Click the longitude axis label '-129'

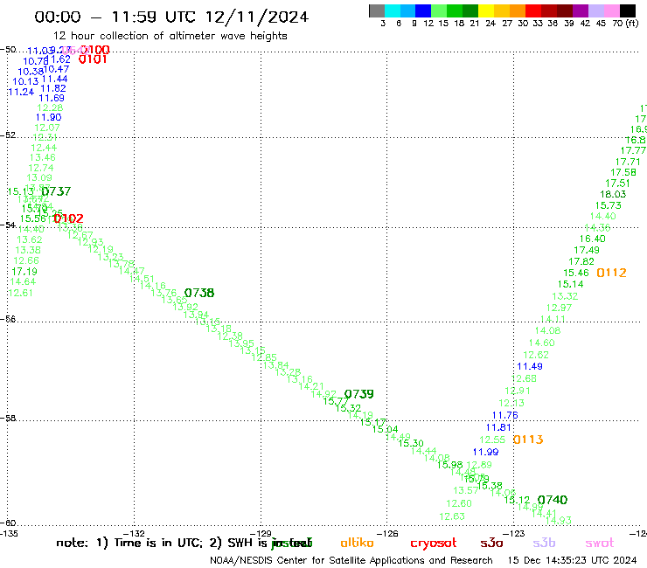(261, 533)
